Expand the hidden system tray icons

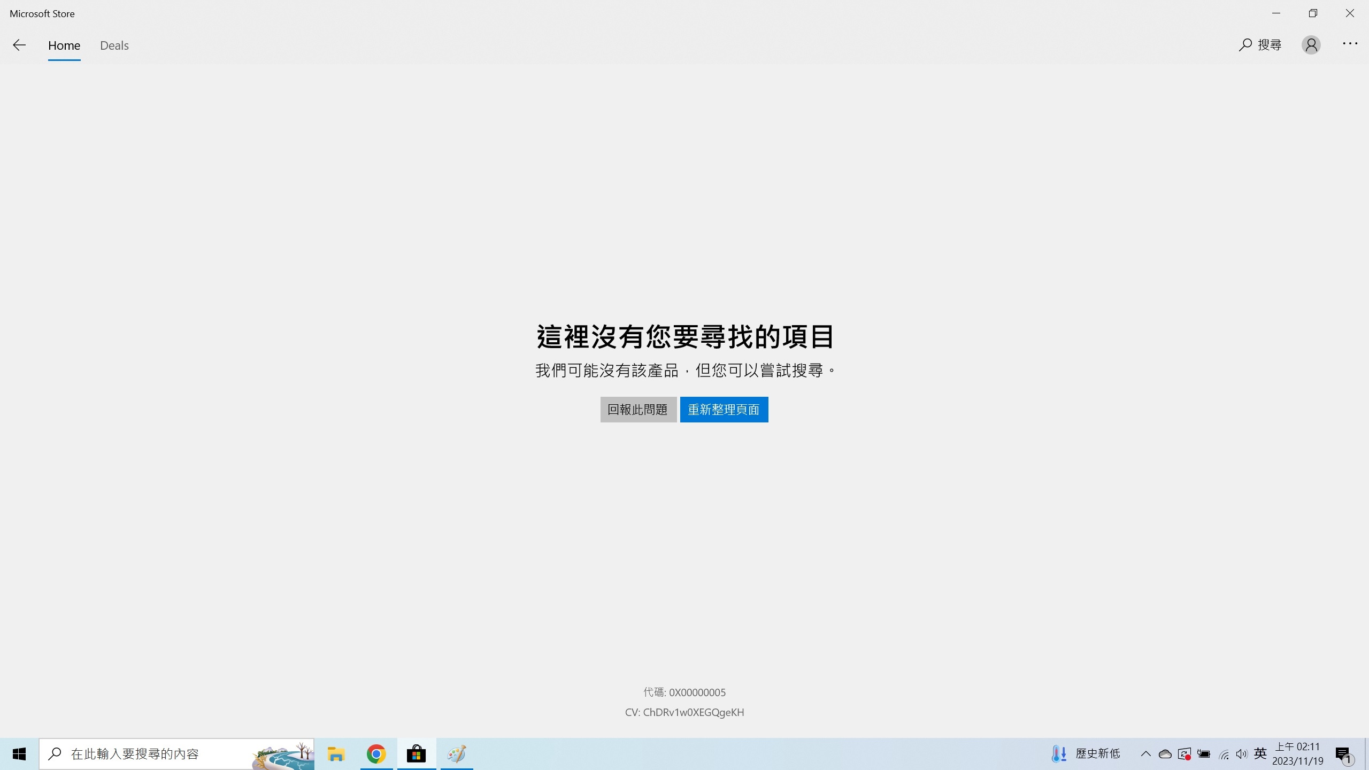tap(1145, 754)
